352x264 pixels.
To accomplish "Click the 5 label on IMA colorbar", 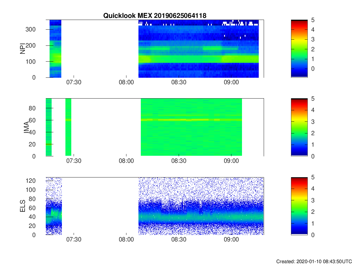I will [312, 99].
